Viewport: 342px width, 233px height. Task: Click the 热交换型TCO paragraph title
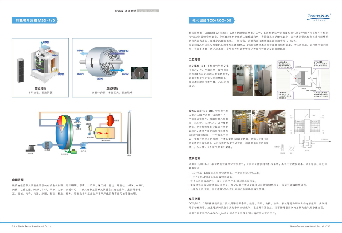pyautogui.click(x=197, y=66)
